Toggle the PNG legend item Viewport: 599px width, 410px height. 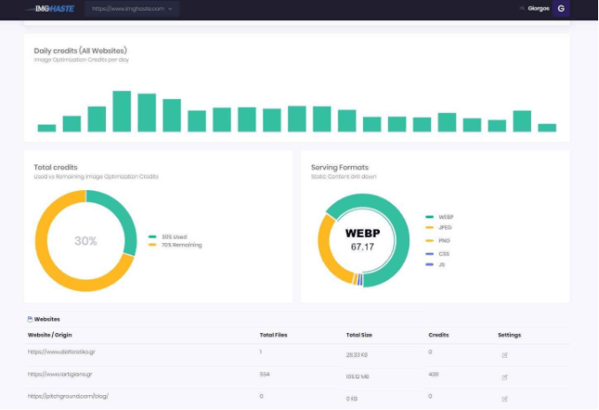click(x=444, y=239)
